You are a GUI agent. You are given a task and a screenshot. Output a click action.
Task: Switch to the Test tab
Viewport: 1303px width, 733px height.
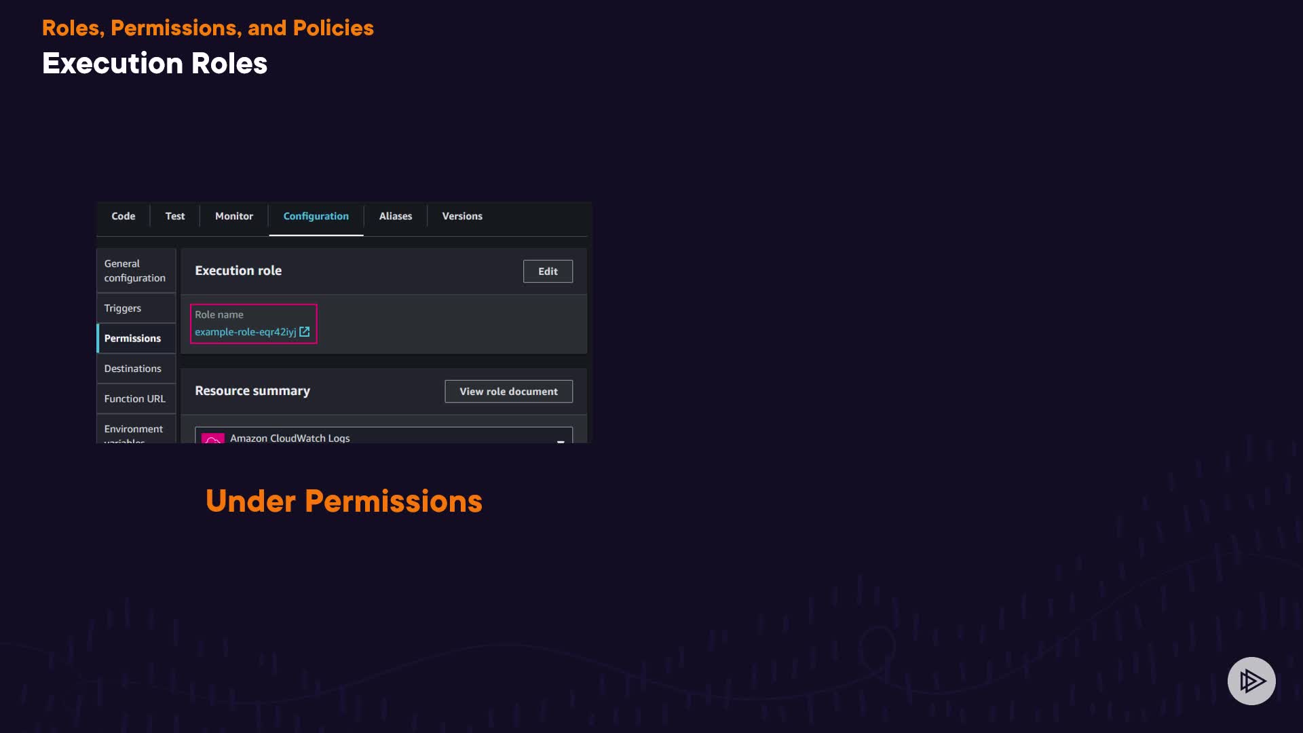174,216
